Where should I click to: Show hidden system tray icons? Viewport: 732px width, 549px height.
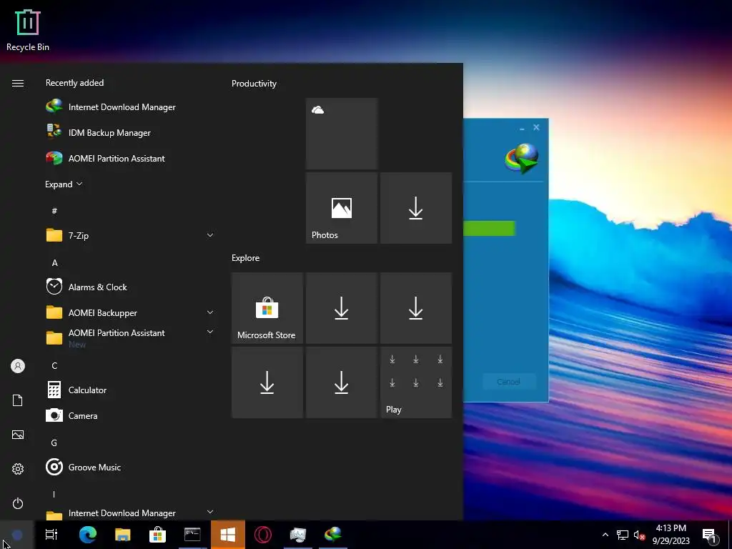click(x=605, y=535)
